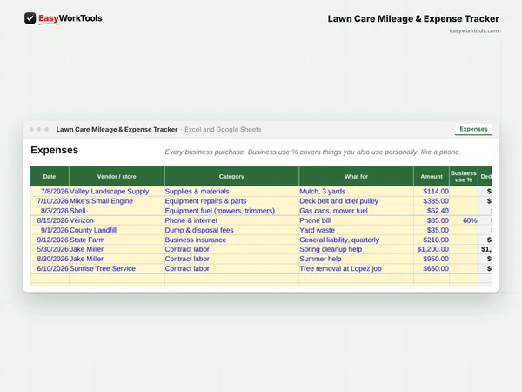
Task: Click the Dump & disposal fees cell
Action: [x=231, y=230]
